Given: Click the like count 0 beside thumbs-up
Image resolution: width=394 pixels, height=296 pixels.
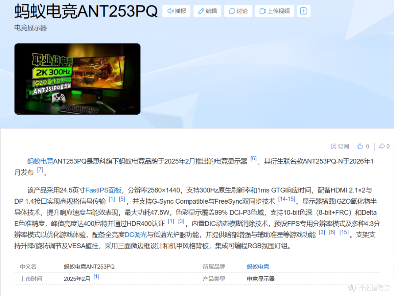Looking at the screenshot, I should coord(368,146).
